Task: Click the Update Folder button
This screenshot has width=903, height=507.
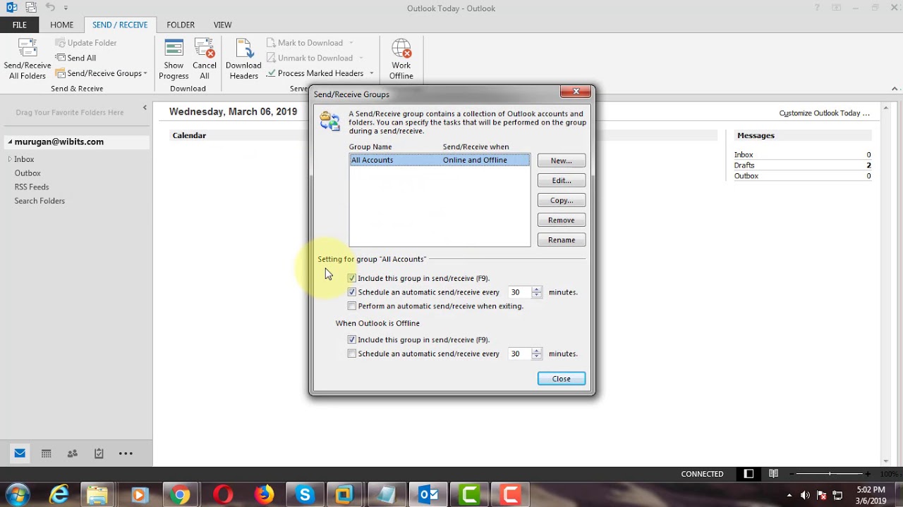Action: (x=85, y=43)
